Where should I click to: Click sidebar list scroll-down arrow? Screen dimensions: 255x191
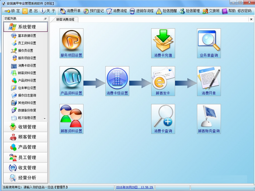[45, 118]
